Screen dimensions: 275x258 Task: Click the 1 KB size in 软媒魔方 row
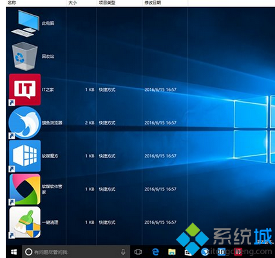click(x=90, y=156)
